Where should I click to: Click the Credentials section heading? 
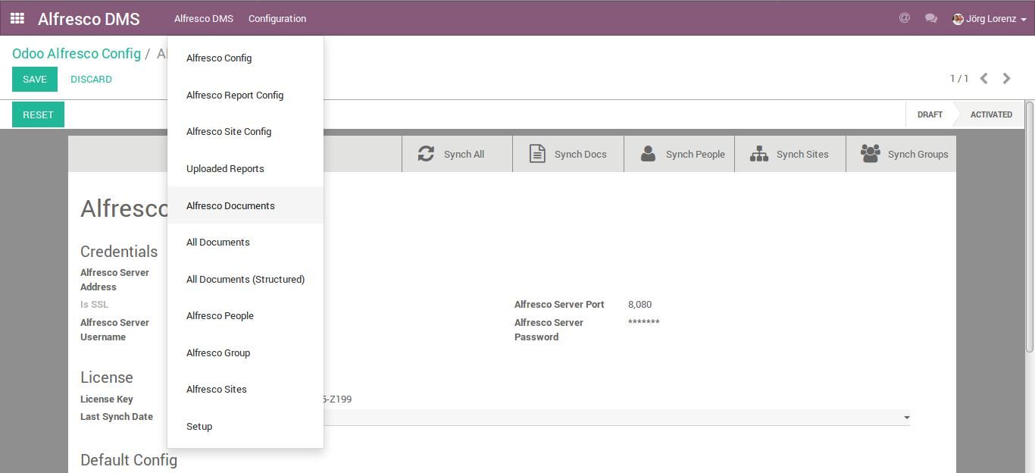pyautogui.click(x=119, y=252)
